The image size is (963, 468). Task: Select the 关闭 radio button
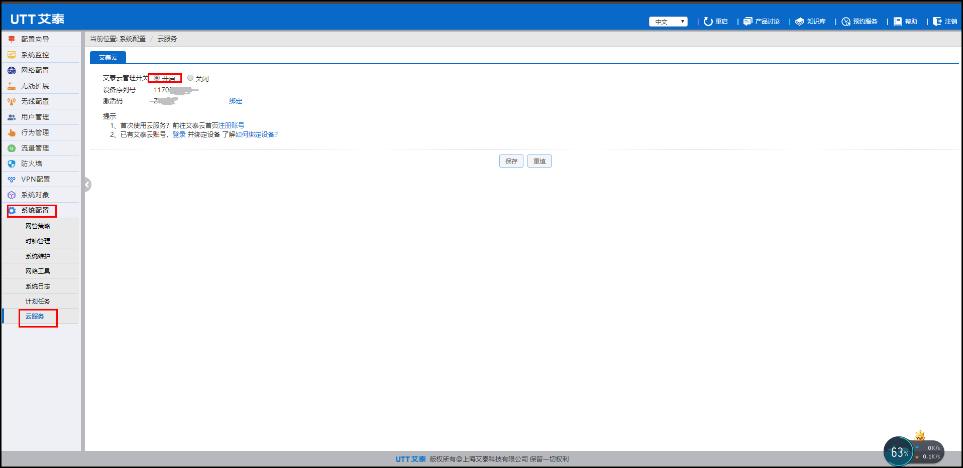coord(190,78)
